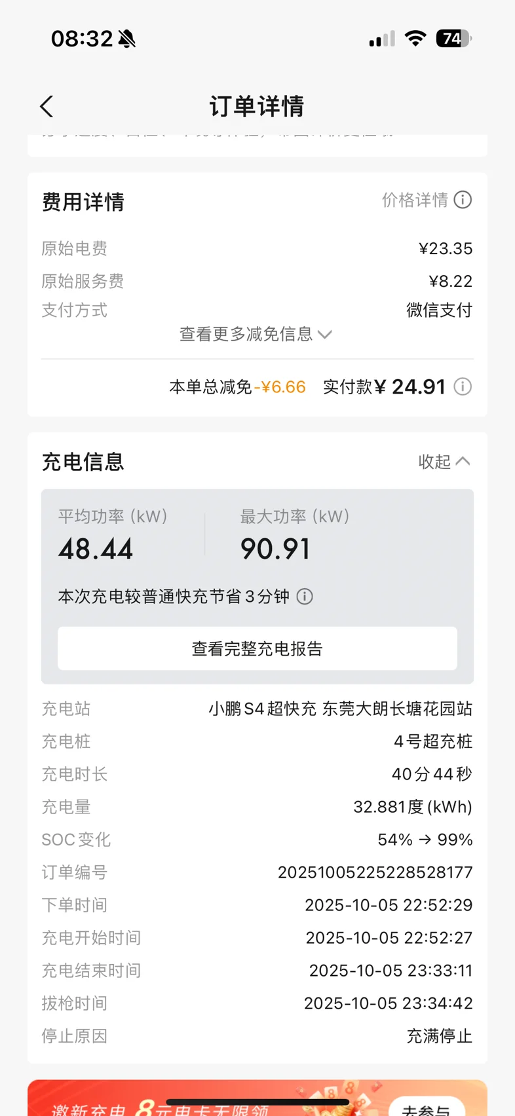Tap the 最大功率 value 90.91
515x1116 pixels.
pyautogui.click(x=275, y=549)
